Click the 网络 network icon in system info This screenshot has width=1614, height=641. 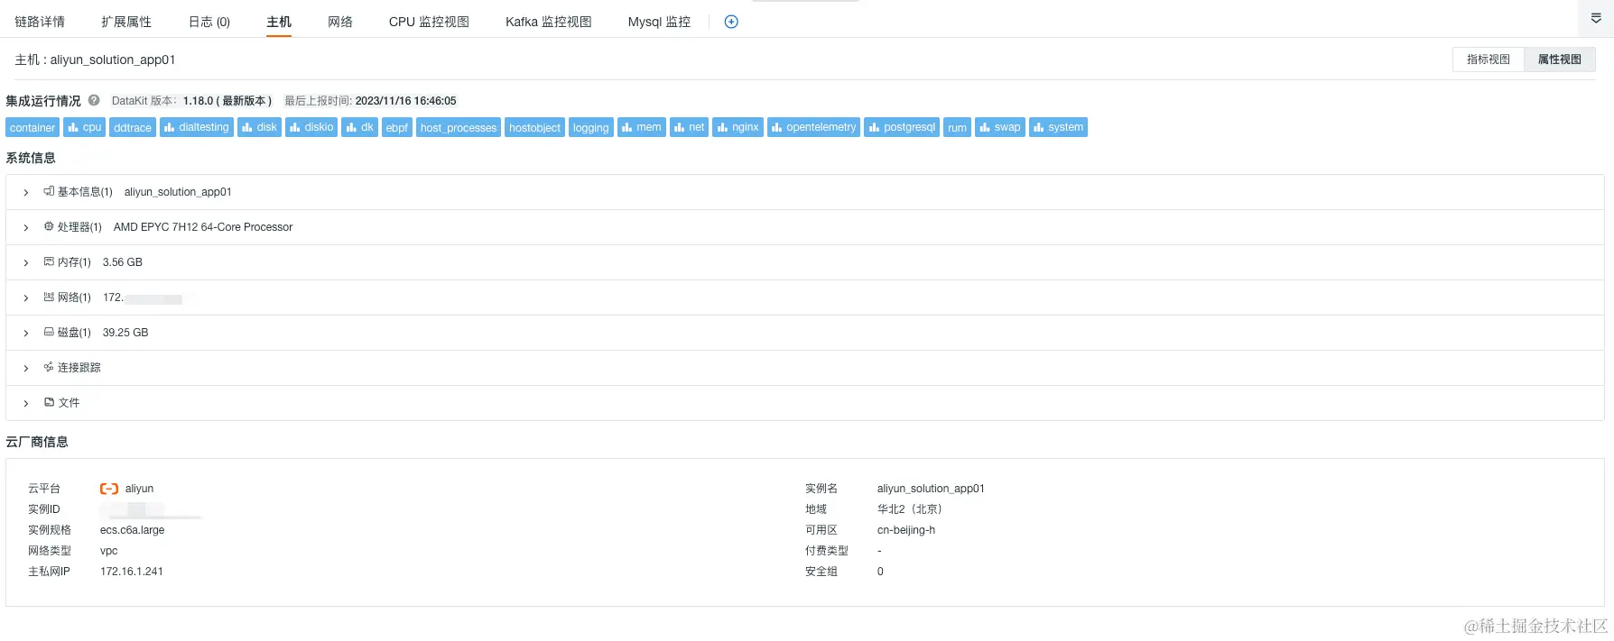(49, 297)
